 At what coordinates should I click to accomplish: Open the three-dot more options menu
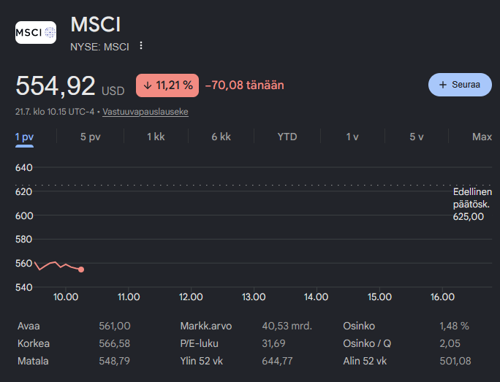point(141,45)
